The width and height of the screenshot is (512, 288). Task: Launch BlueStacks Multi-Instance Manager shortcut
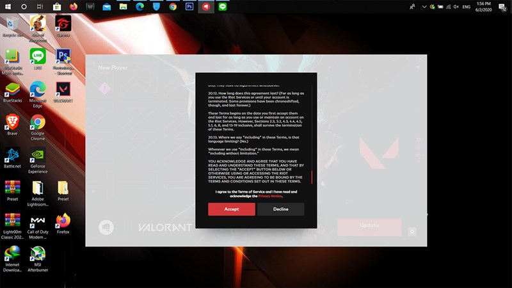[12, 62]
